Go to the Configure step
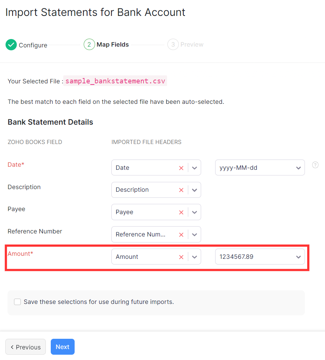 33,45
